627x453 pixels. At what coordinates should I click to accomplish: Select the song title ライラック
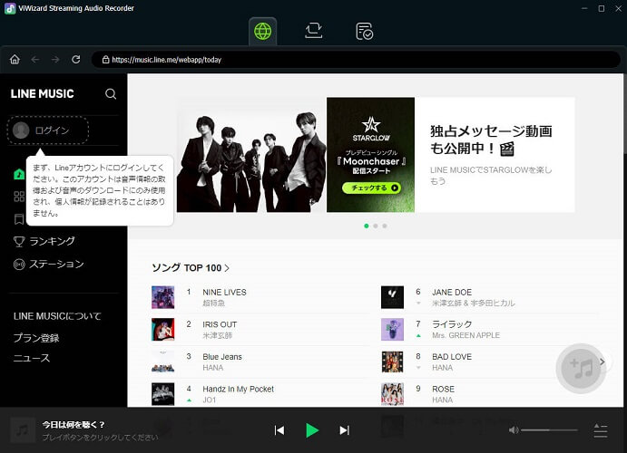452,324
